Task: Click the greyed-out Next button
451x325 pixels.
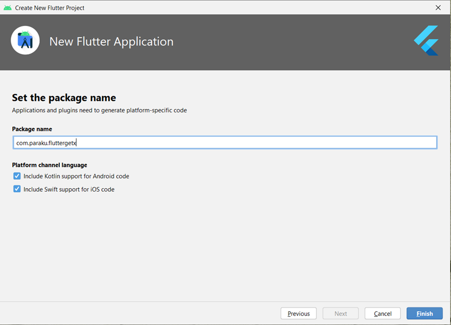Action: click(341, 313)
